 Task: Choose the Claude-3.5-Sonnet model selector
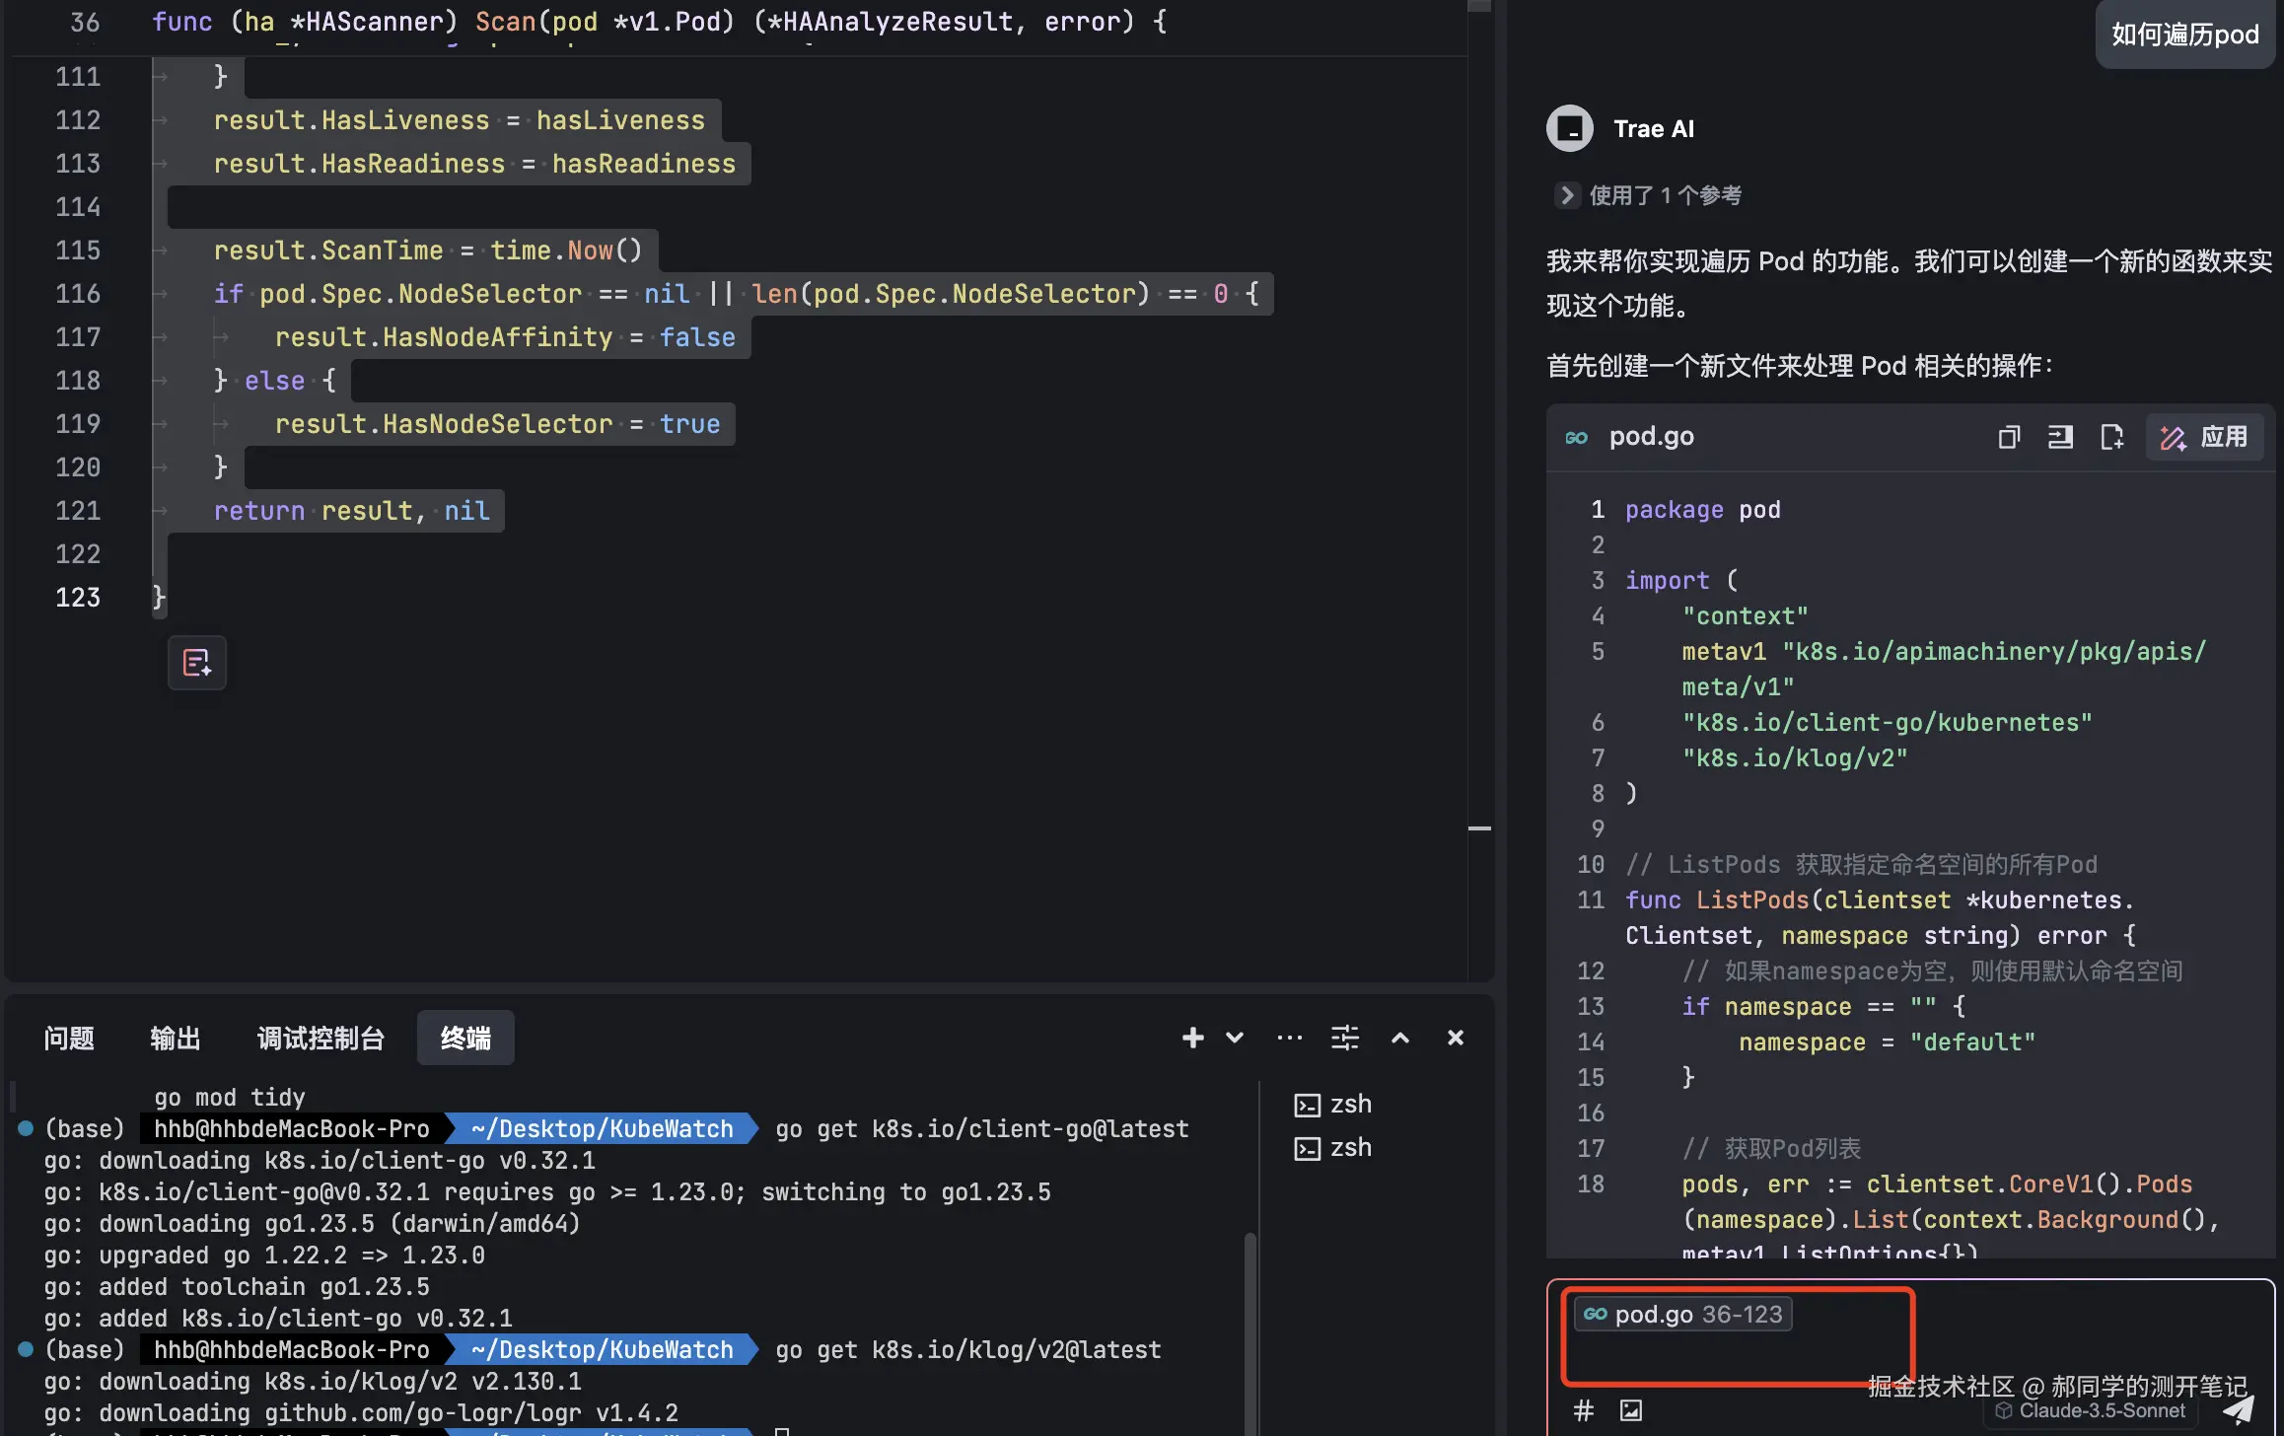(x=2092, y=1411)
